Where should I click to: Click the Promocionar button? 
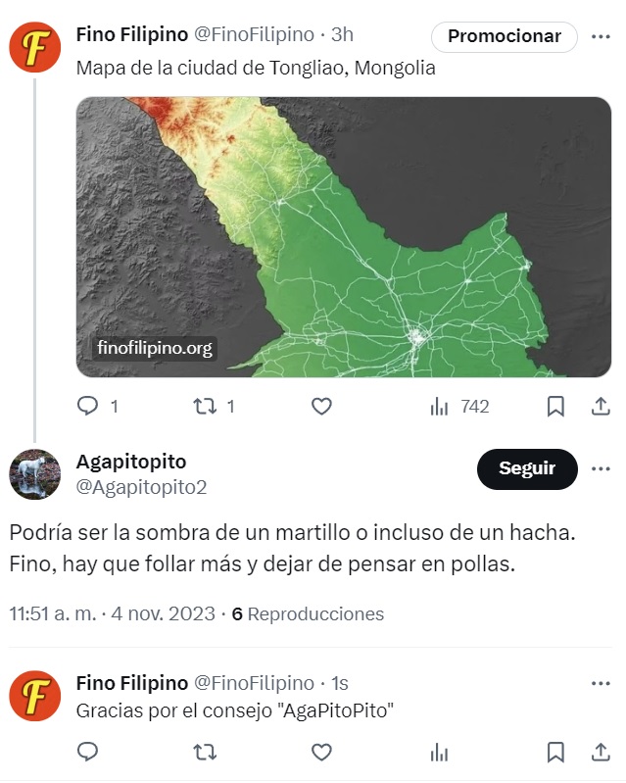[504, 36]
